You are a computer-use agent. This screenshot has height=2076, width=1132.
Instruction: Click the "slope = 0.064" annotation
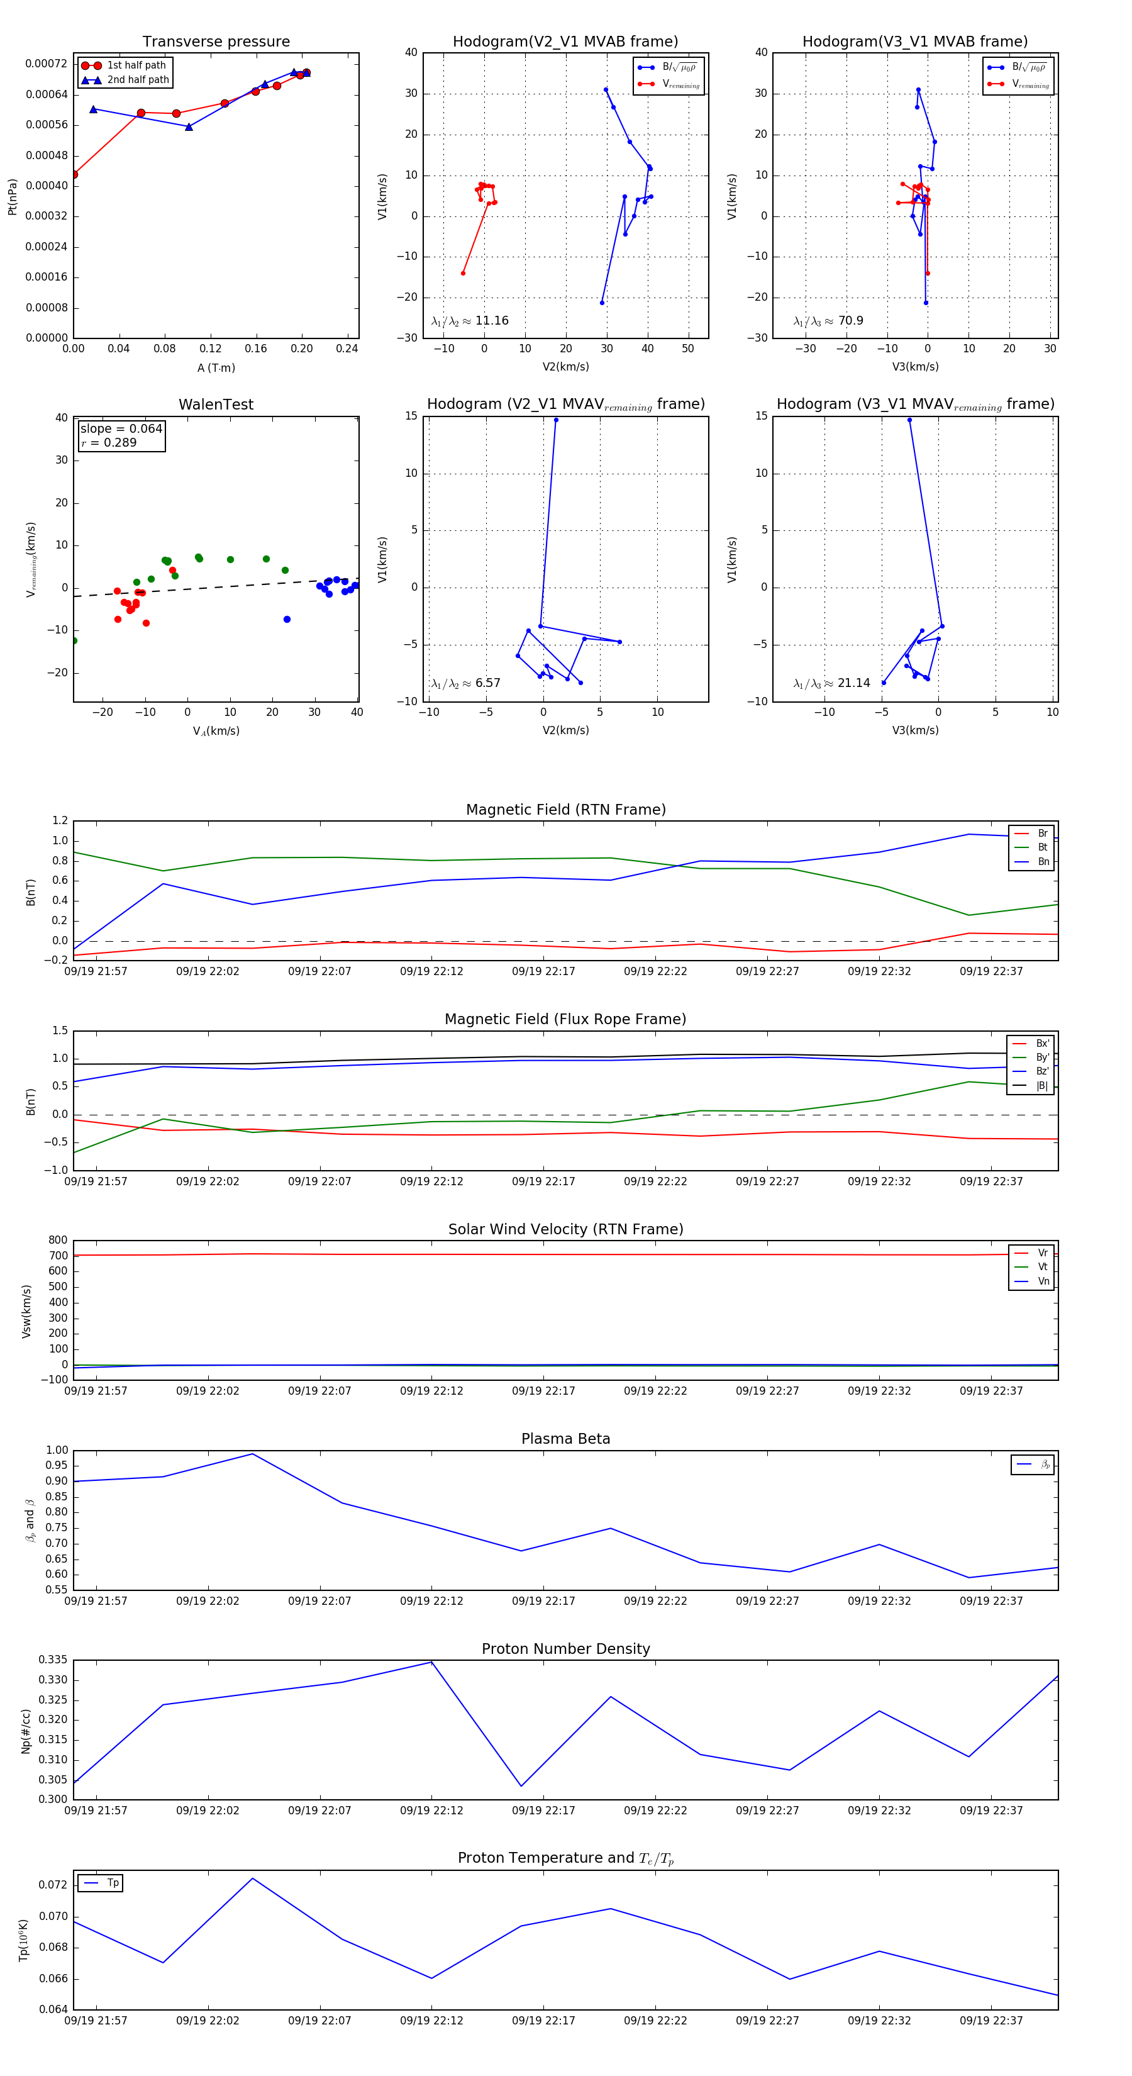point(121,429)
